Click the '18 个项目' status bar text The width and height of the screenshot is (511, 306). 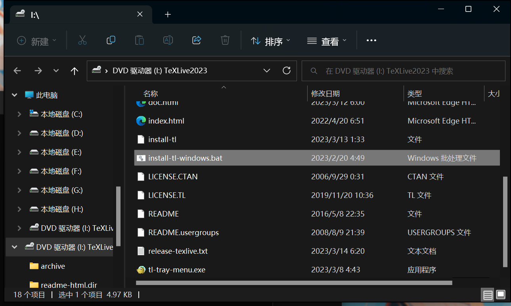(x=29, y=295)
